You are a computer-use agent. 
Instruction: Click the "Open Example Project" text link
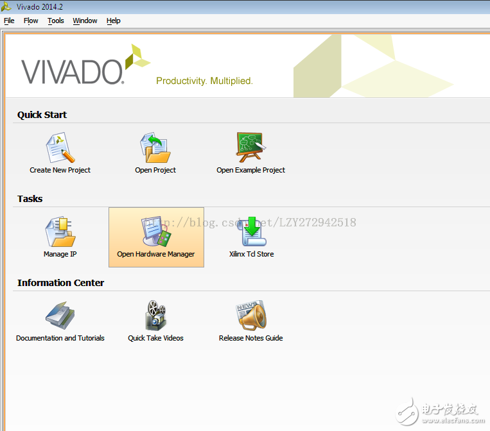pos(250,170)
